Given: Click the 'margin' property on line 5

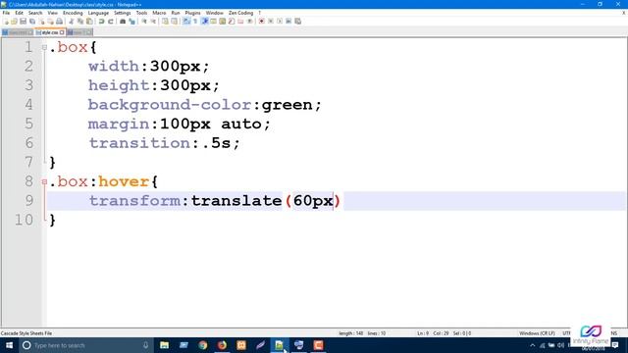Looking at the screenshot, I should point(119,125).
